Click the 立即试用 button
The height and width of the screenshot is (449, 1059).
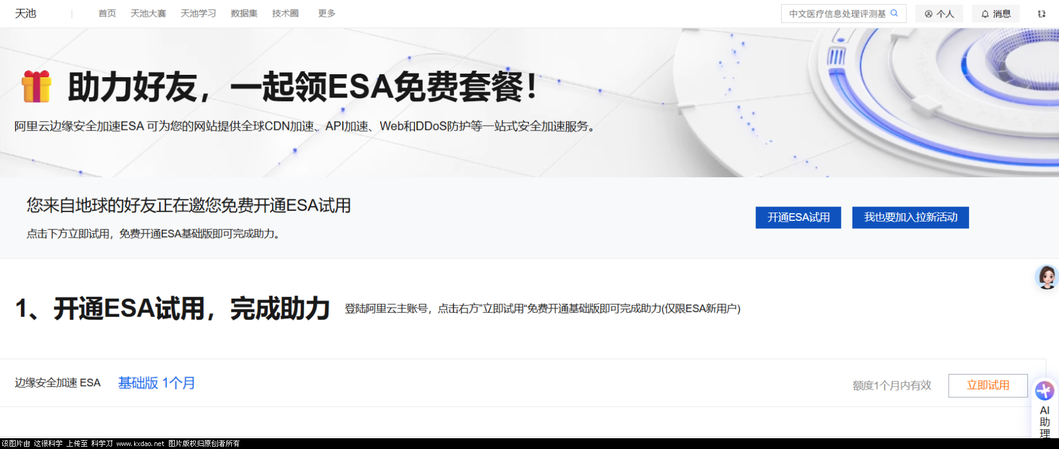coord(988,386)
